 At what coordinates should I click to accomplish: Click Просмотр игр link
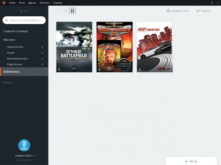[15, 47]
